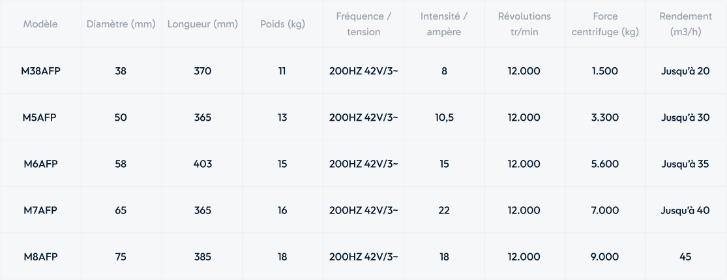Click the 10,5 ampère value
Viewport: 727px width, 280px height.
click(x=444, y=117)
